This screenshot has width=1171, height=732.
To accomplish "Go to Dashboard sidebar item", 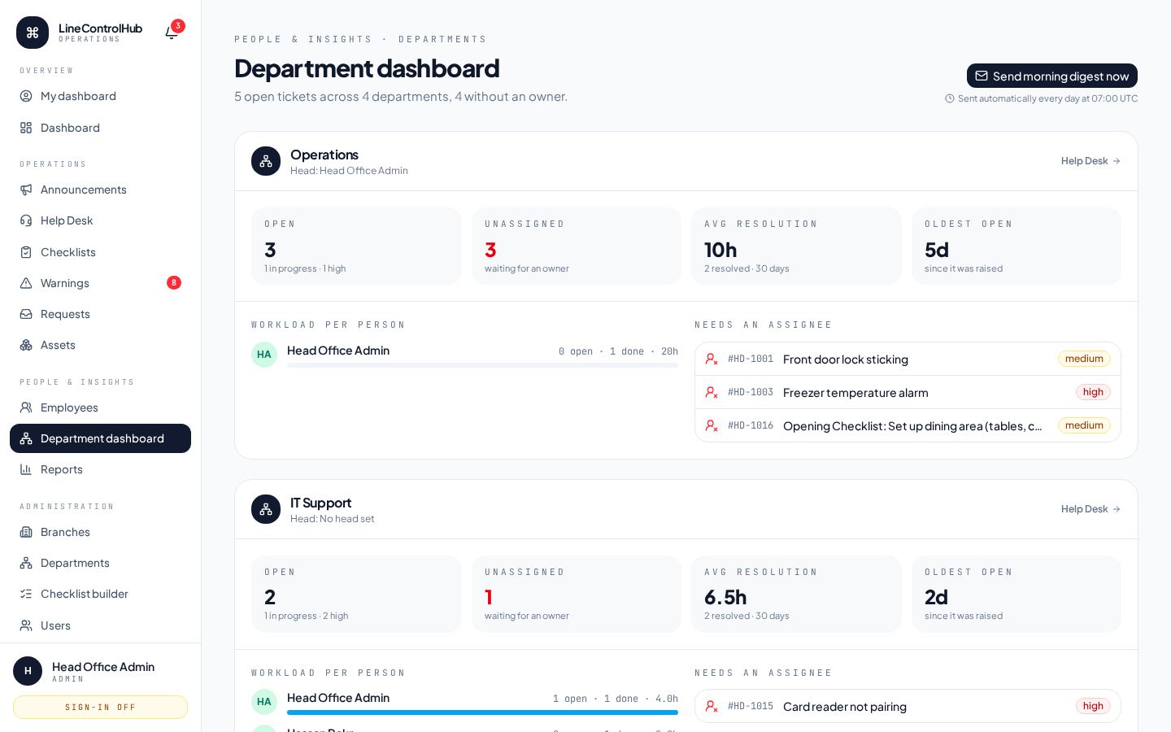I will point(100,128).
